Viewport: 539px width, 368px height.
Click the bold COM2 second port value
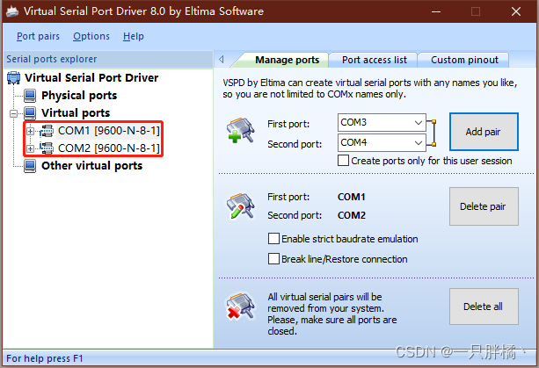pos(352,215)
